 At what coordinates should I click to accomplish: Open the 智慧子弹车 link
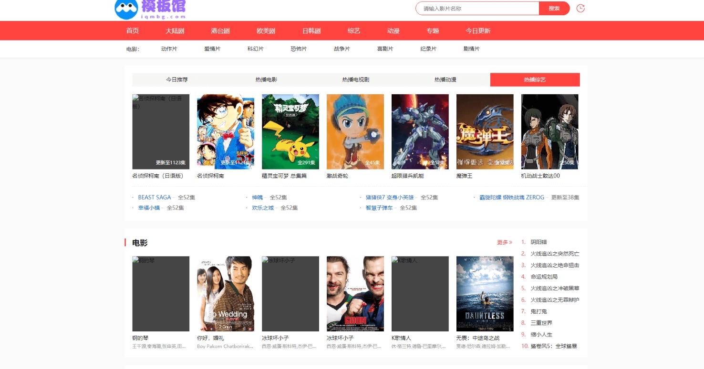point(379,208)
